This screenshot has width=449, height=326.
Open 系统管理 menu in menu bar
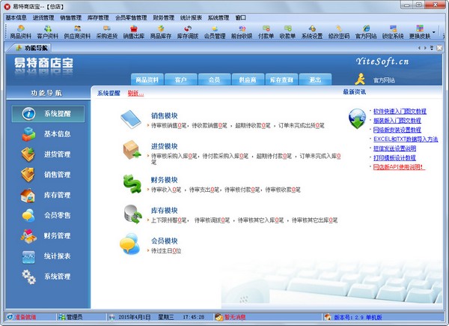click(219, 18)
